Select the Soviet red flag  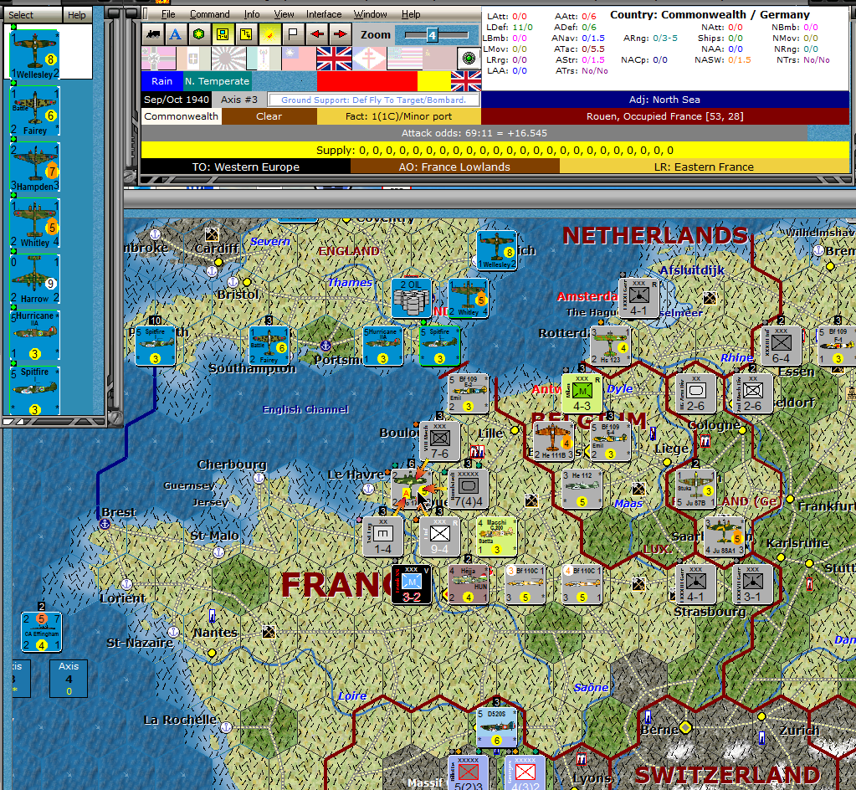click(439, 59)
